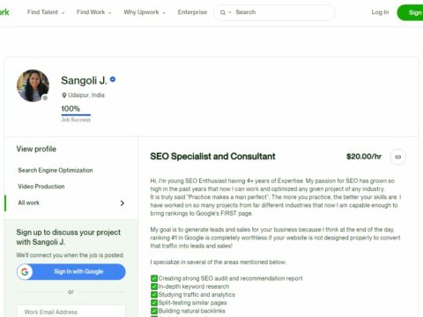Click Sign In with Google button
Viewport: 423px width, 317px height.
point(71,271)
